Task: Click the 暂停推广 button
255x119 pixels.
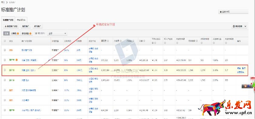Action: point(26,26)
